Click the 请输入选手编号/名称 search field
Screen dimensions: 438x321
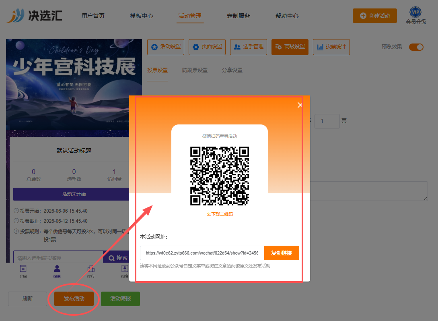coord(58,257)
